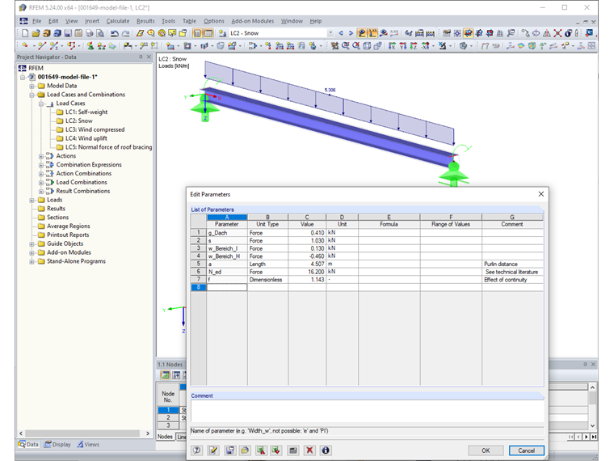Click the Save diskette toolbar icon
Viewport: 614px width, 461px height.
[68, 33]
